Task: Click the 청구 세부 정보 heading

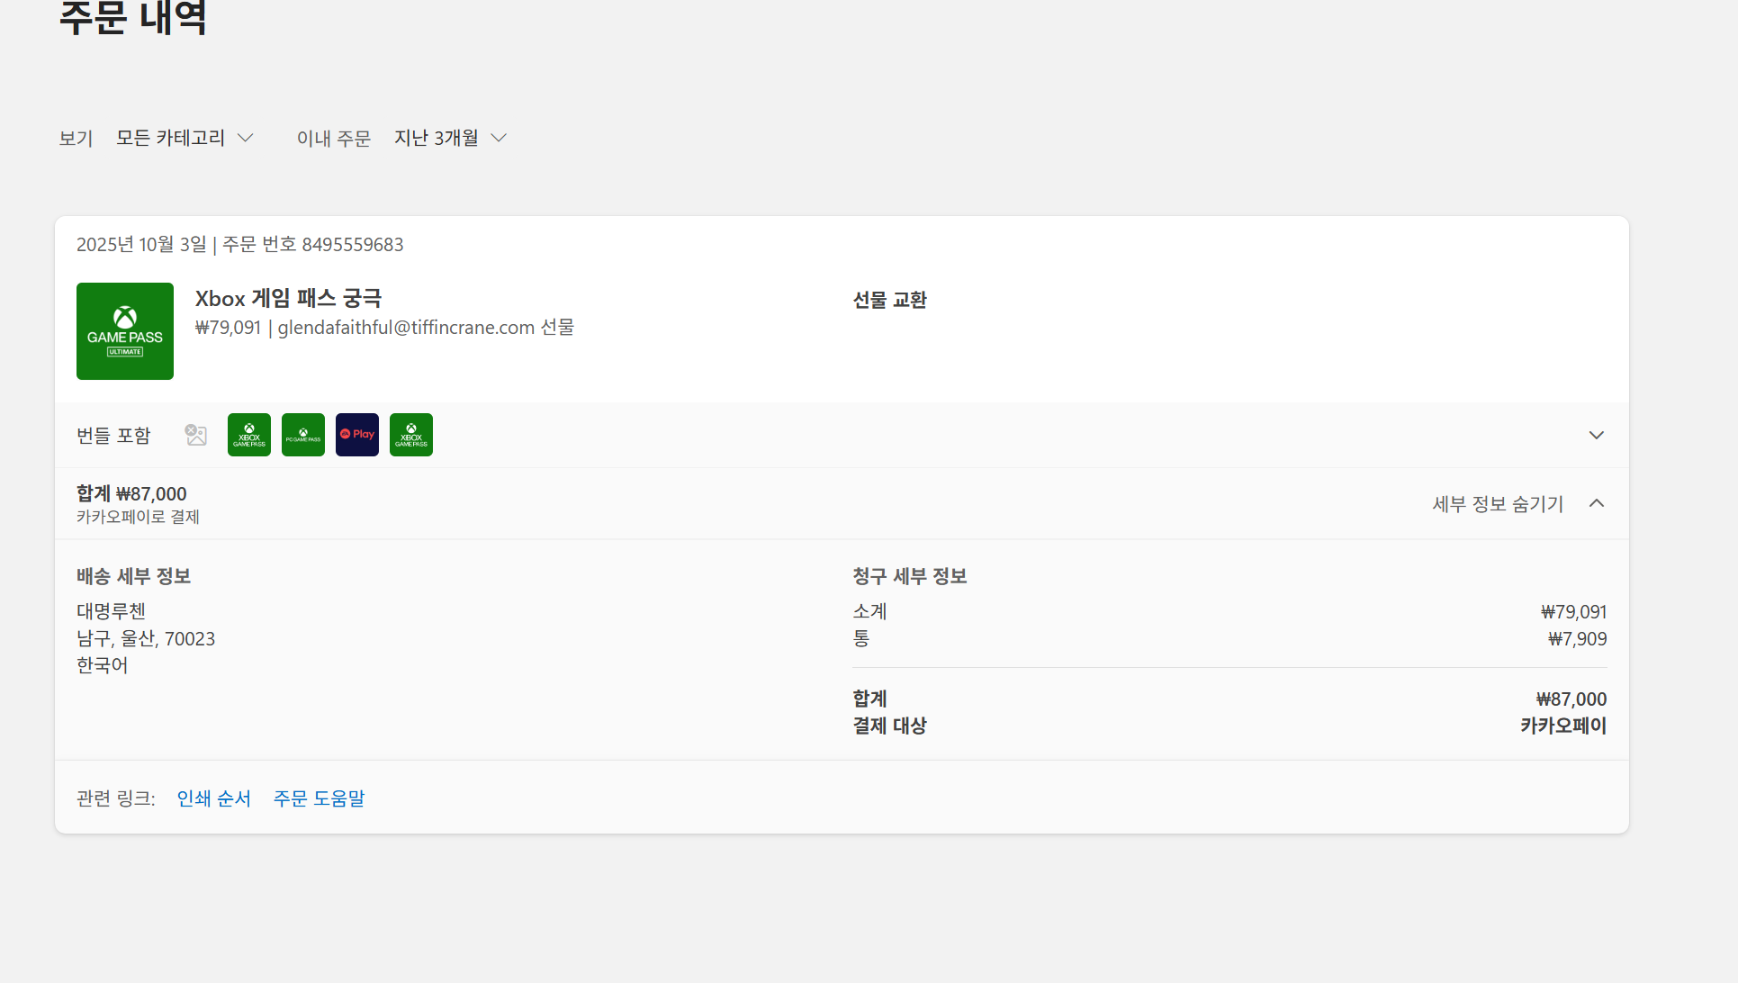Action: [910, 576]
